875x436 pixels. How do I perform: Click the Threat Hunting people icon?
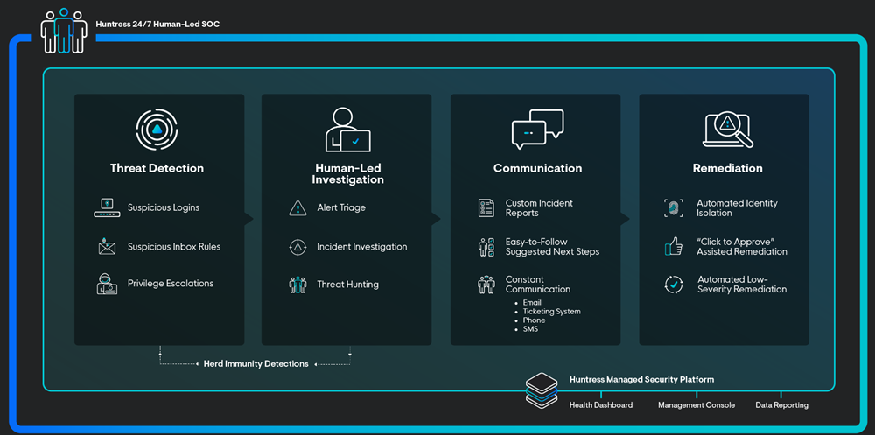(x=297, y=285)
